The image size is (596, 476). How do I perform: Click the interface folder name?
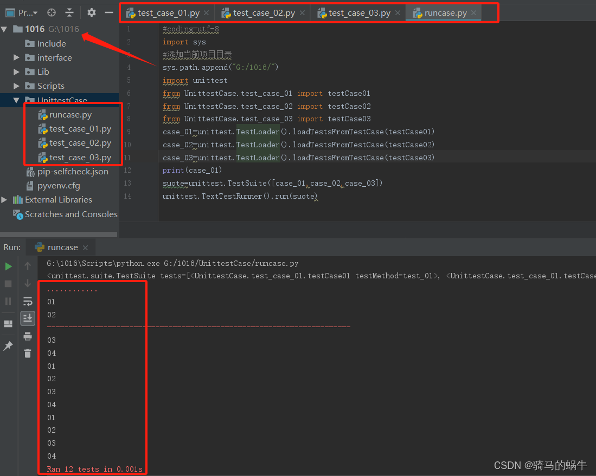click(x=54, y=58)
